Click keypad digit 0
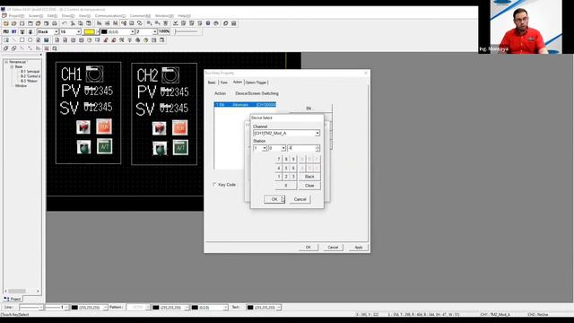Viewport: 574px width, 323px height. pos(285,186)
